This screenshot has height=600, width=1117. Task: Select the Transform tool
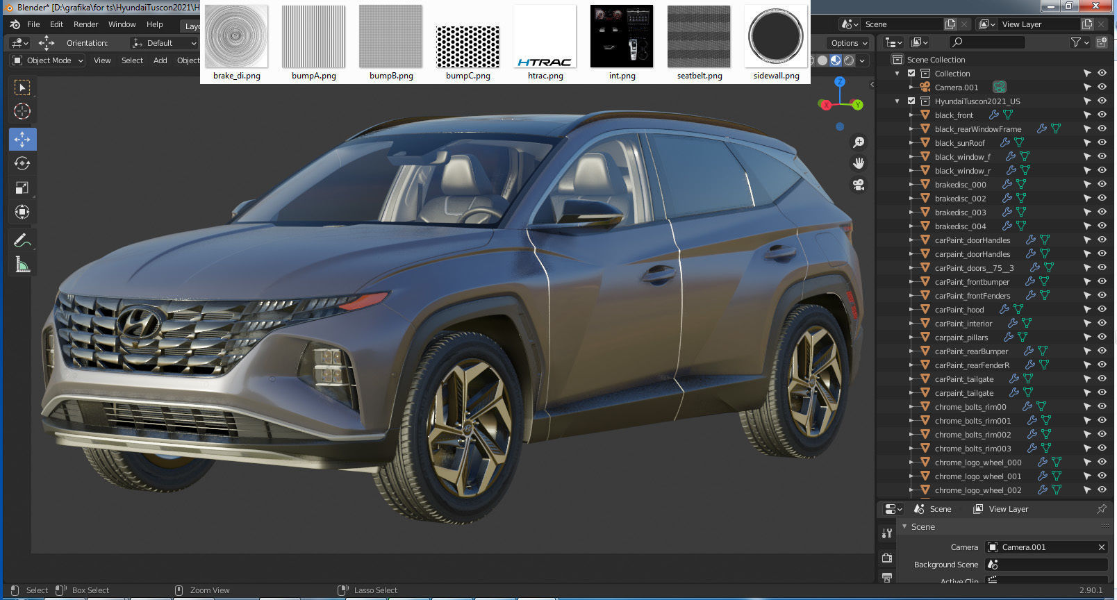[x=22, y=212]
